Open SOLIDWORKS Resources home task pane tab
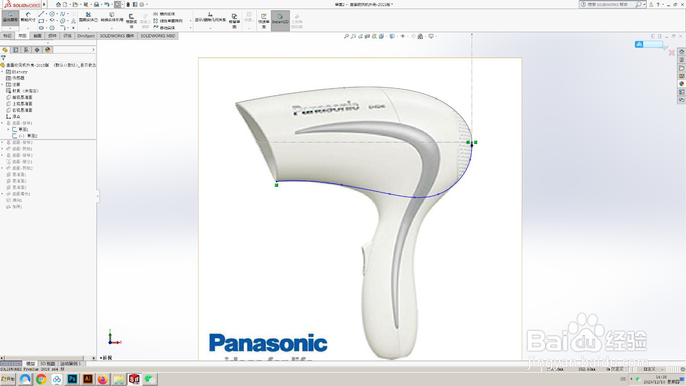686x386 pixels. point(681,52)
